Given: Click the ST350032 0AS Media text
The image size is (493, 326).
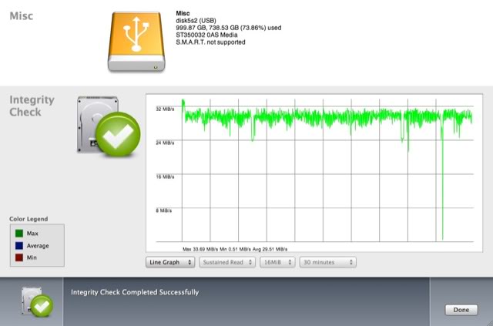Looking at the screenshot, I should point(206,35).
